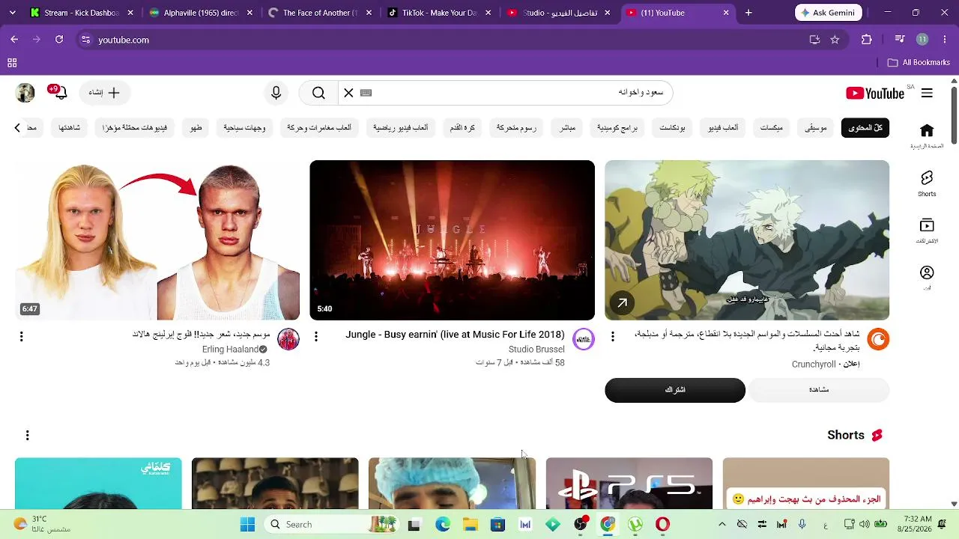Image resolution: width=959 pixels, height=539 pixels.
Task: Open Chrome apps grid in bookmarks bar
Action: click(x=12, y=63)
